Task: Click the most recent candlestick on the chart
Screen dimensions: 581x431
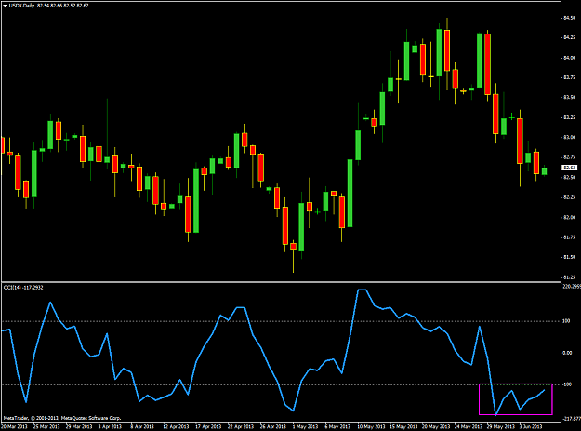Action: click(x=544, y=171)
